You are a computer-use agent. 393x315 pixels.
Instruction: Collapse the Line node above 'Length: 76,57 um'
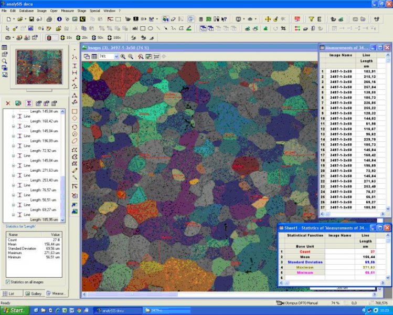click(x=14, y=185)
